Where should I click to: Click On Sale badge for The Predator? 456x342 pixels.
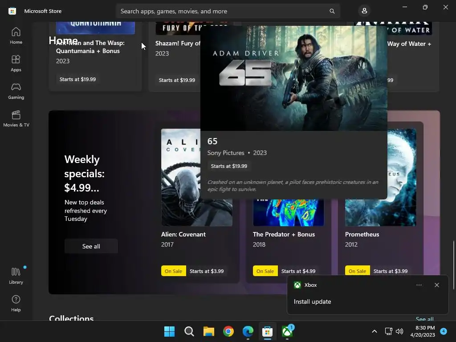265,271
